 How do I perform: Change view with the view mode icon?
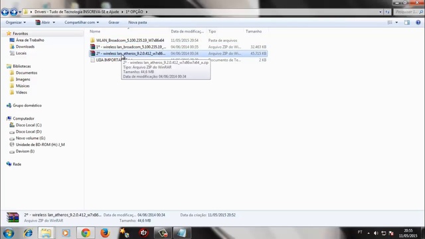[x=390, y=23]
